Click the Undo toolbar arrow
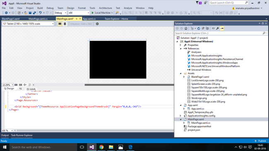Image resolution: width=269 pixels, height=151 pixels. (x=40, y=13)
